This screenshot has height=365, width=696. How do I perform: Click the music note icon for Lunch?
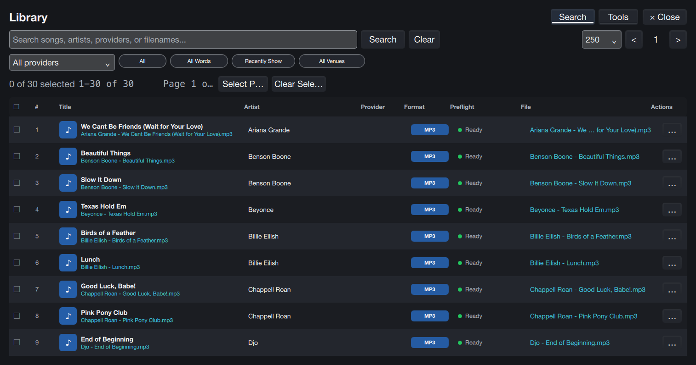(68, 263)
